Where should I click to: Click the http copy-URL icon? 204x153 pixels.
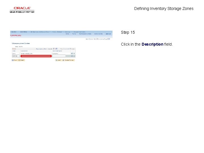pos(109,39)
